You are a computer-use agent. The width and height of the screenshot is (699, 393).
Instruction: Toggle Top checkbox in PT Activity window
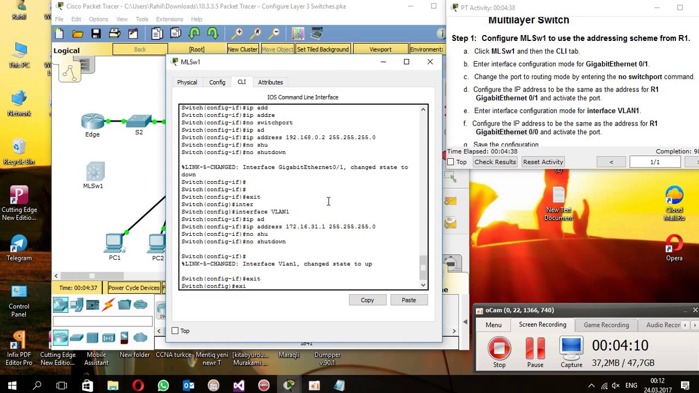tap(451, 162)
